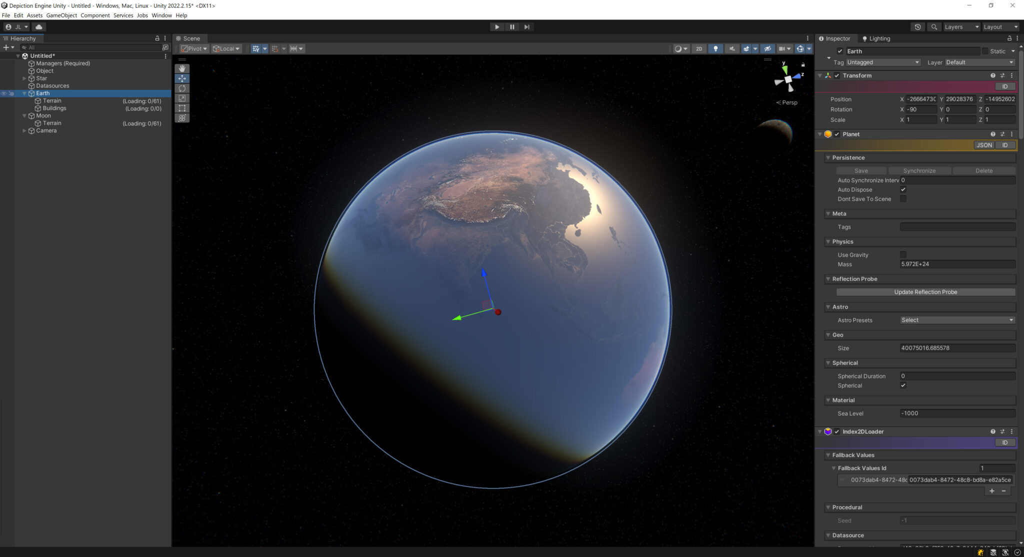1024x557 pixels.
Task: Click the Sea Level input field
Action: 957,413
